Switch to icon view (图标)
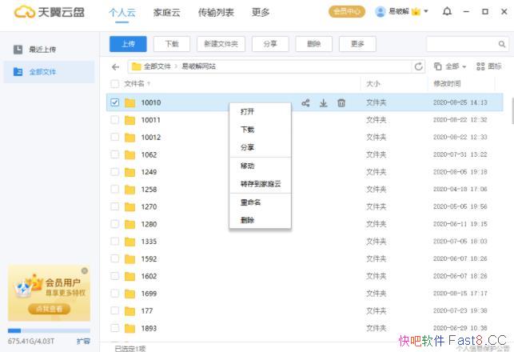 click(x=489, y=66)
